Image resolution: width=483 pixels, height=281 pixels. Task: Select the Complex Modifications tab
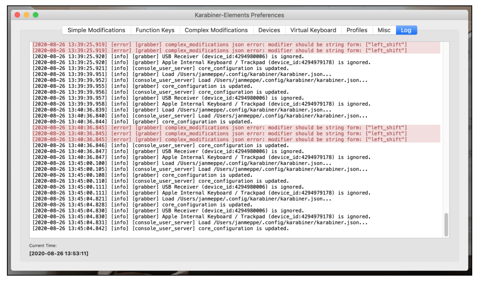pyautogui.click(x=216, y=30)
